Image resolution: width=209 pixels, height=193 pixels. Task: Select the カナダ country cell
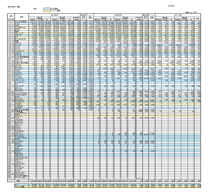coord(22,29)
